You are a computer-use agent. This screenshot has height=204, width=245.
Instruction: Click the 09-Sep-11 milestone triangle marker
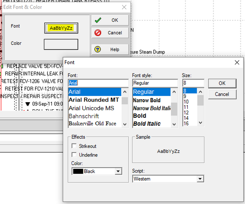pyautogui.click(x=28, y=104)
